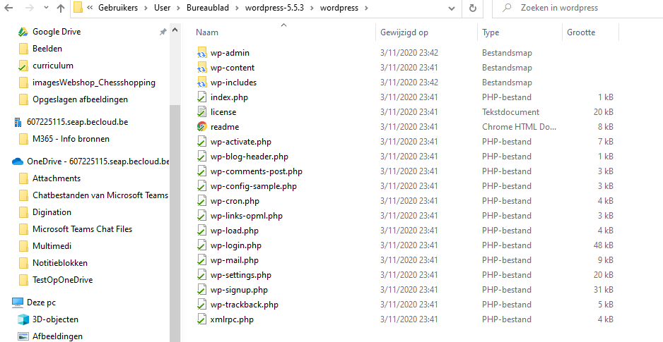Select 'Bureaublad' in the address path
This screenshot has height=342, width=663.
[x=208, y=8]
